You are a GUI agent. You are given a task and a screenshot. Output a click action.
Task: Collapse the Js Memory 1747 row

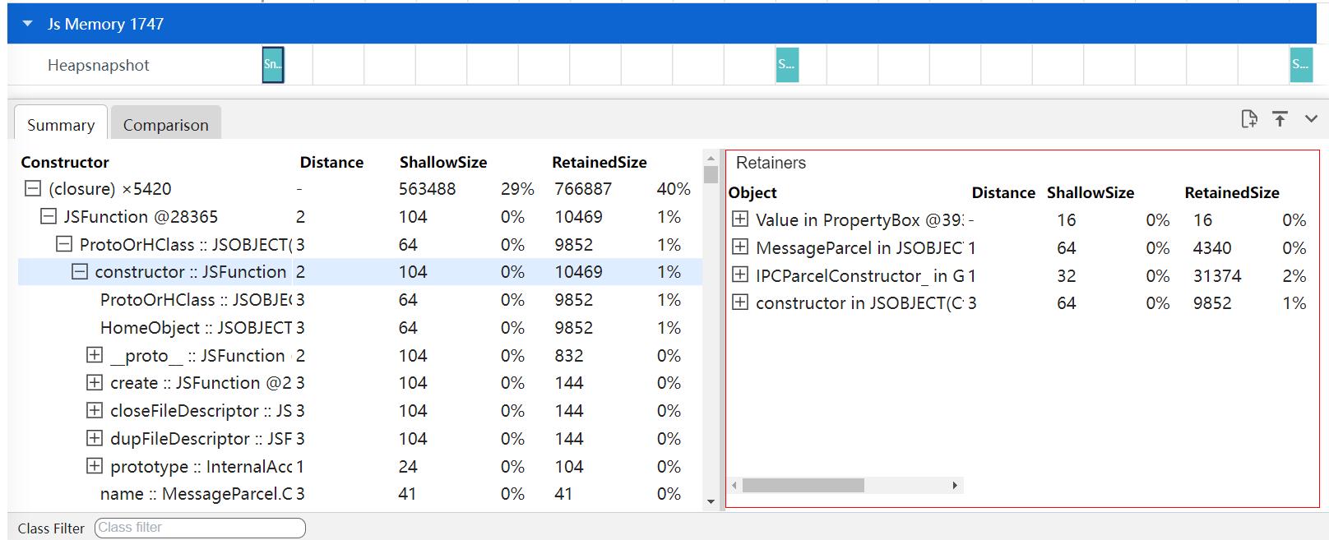pos(28,24)
